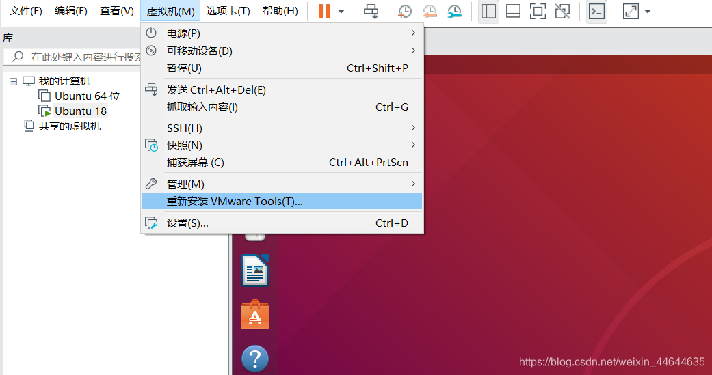The height and width of the screenshot is (375, 712).
Task: Choose 重新安装 VMware Tools(T)... menu entry
Action: 282,201
